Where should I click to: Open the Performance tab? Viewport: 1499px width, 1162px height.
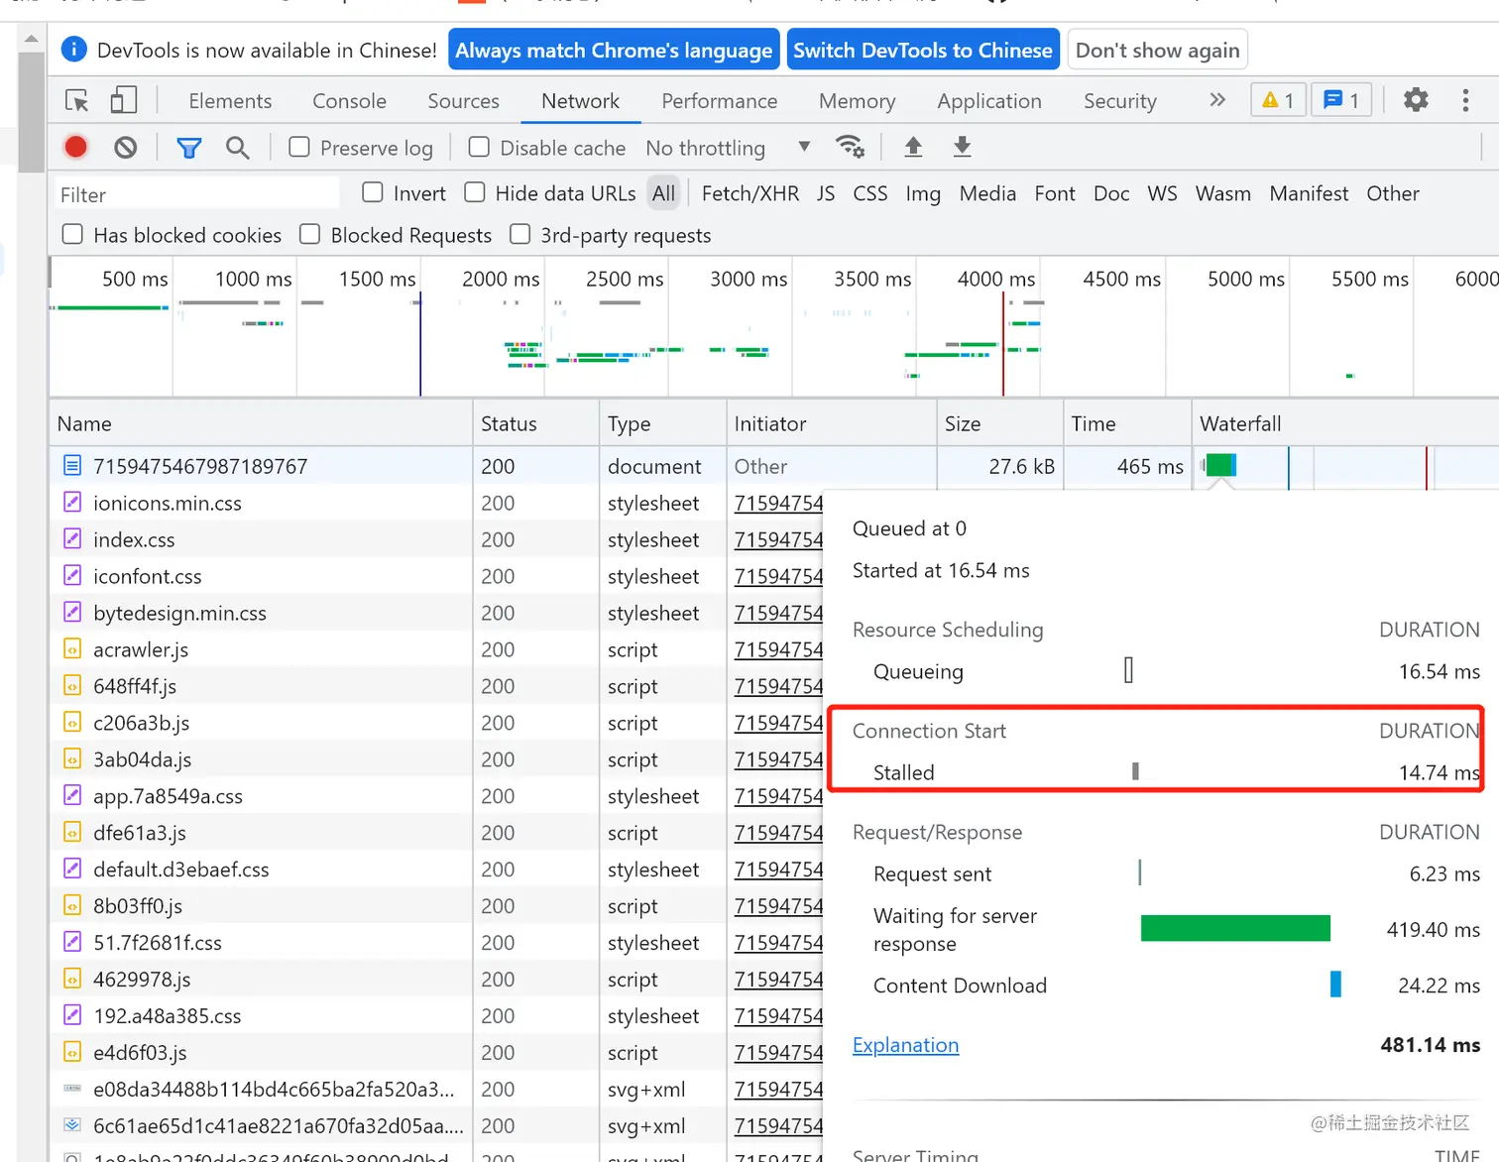coord(720,101)
